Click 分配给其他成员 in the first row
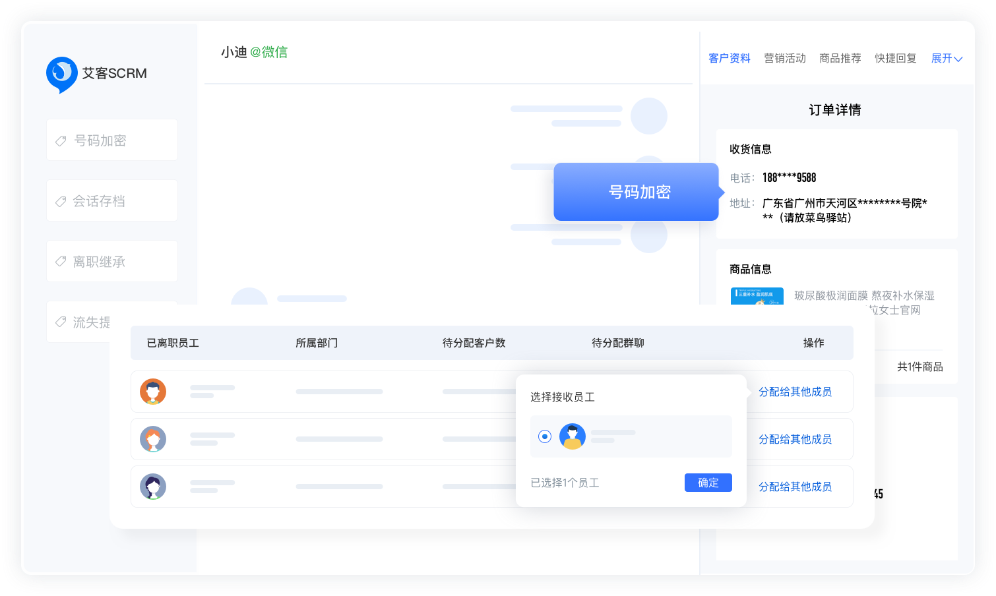Screen dimensions: 996x596 click(795, 392)
